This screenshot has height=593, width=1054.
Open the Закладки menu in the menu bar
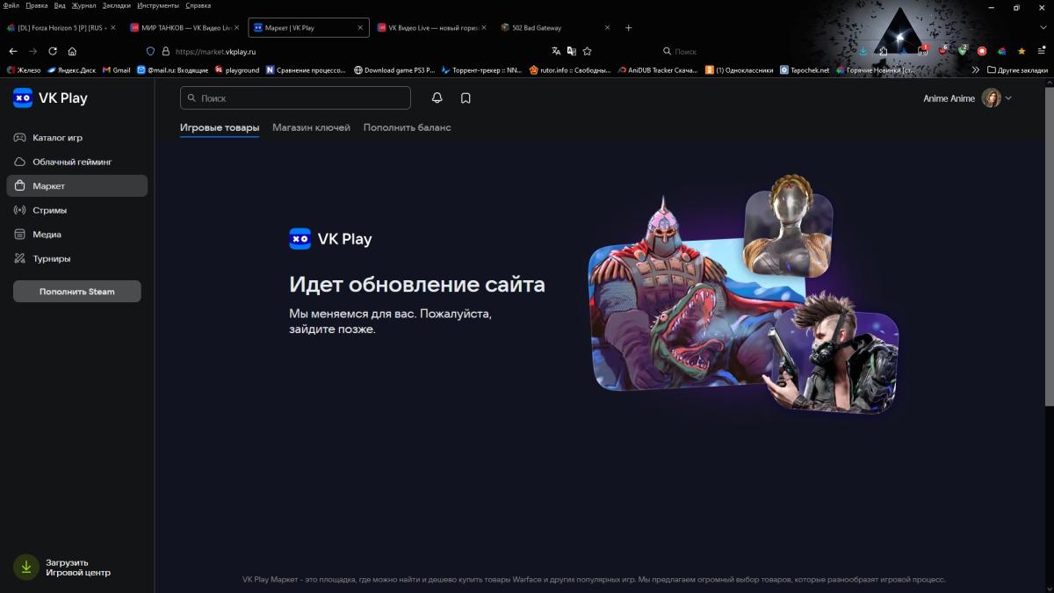(116, 5)
